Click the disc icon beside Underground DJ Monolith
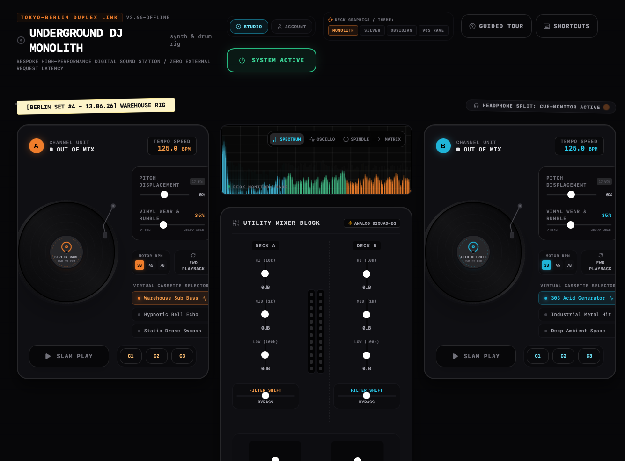The height and width of the screenshot is (461, 625). pyautogui.click(x=21, y=40)
